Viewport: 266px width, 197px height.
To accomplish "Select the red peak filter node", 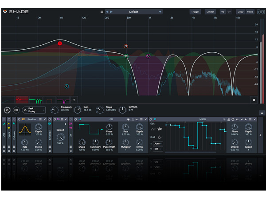I will [x=60, y=43].
